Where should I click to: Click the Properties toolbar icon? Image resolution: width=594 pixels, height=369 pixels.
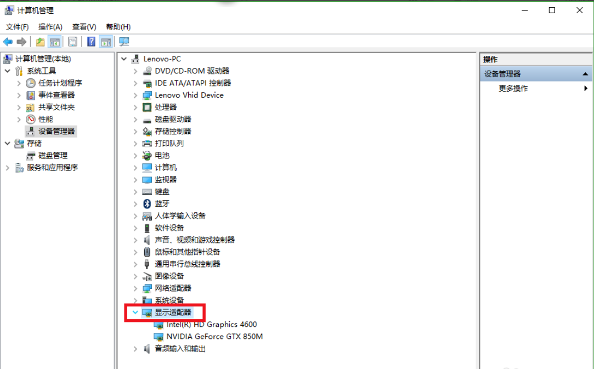click(72, 42)
